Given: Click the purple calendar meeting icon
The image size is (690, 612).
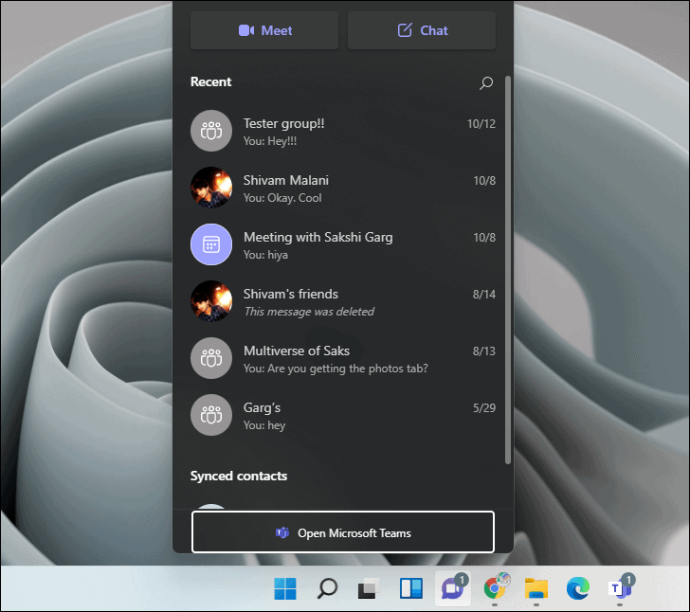Looking at the screenshot, I should click(211, 244).
